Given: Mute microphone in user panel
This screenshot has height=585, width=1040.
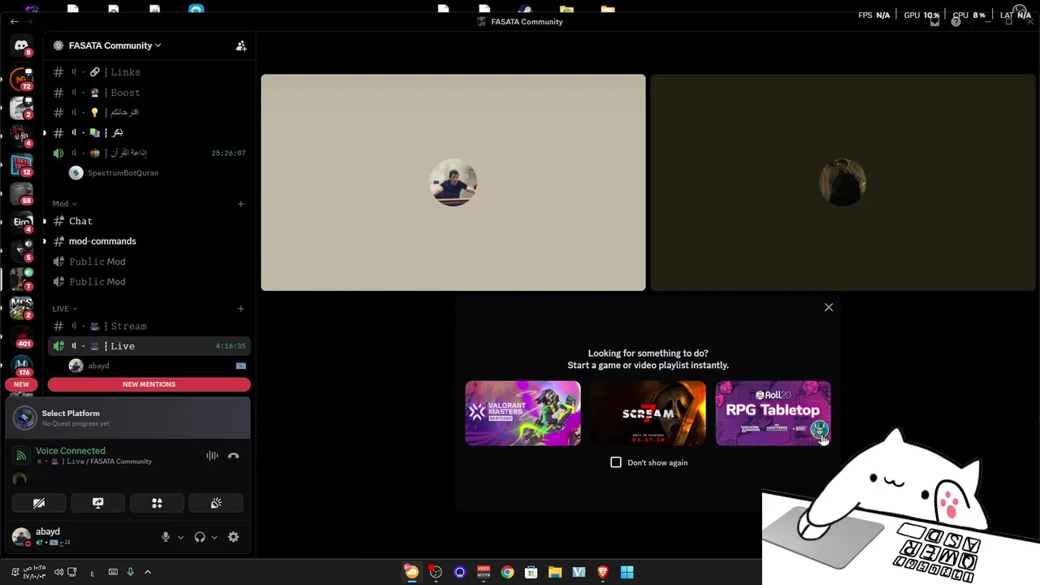Looking at the screenshot, I should coord(166,537).
